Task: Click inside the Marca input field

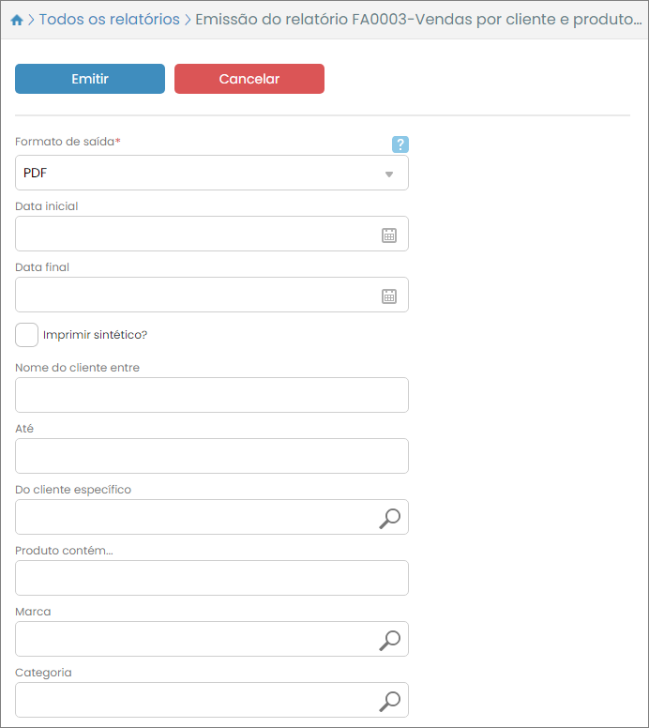Action: pos(192,639)
